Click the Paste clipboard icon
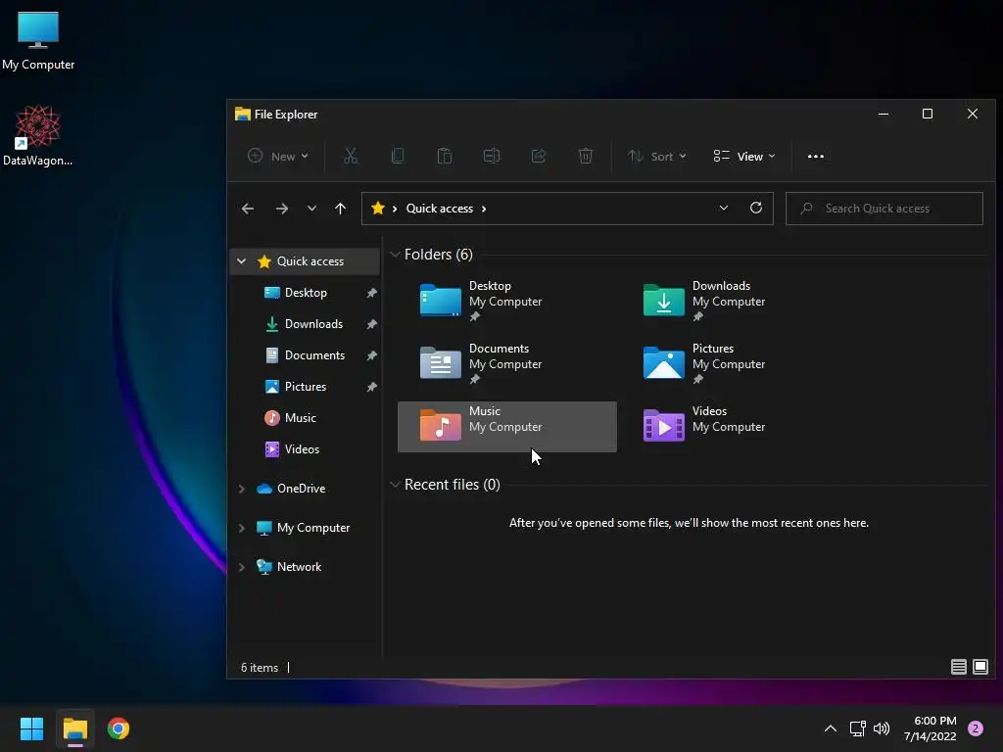1003x752 pixels. pyautogui.click(x=445, y=156)
